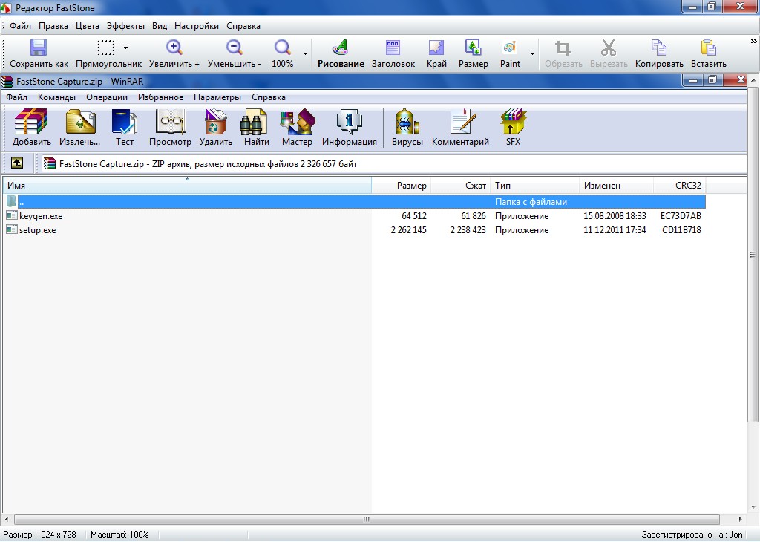Click the vertical scrollbar on the right
The height and width of the screenshot is (542, 760).
pyautogui.click(x=753, y=254)
